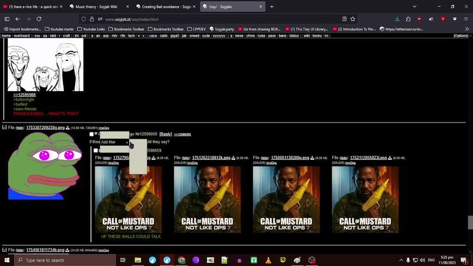
Task: Open Windows Task View from the taskbar
Action: coord(123,260)
